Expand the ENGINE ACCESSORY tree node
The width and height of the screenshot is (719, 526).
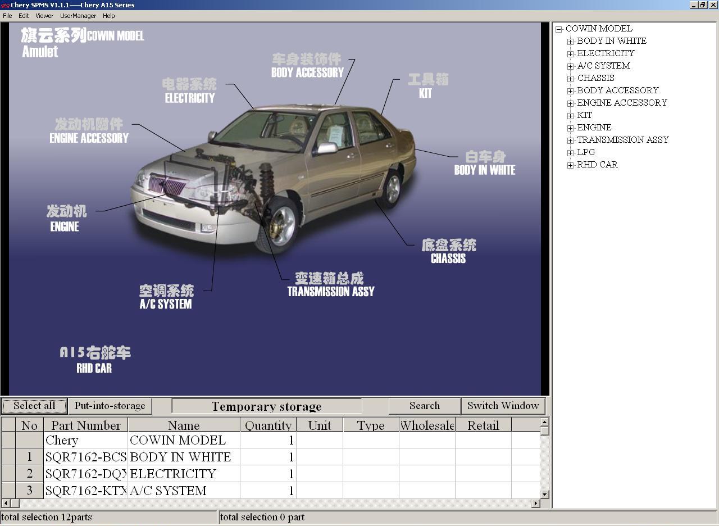click(x=571, y=103)
